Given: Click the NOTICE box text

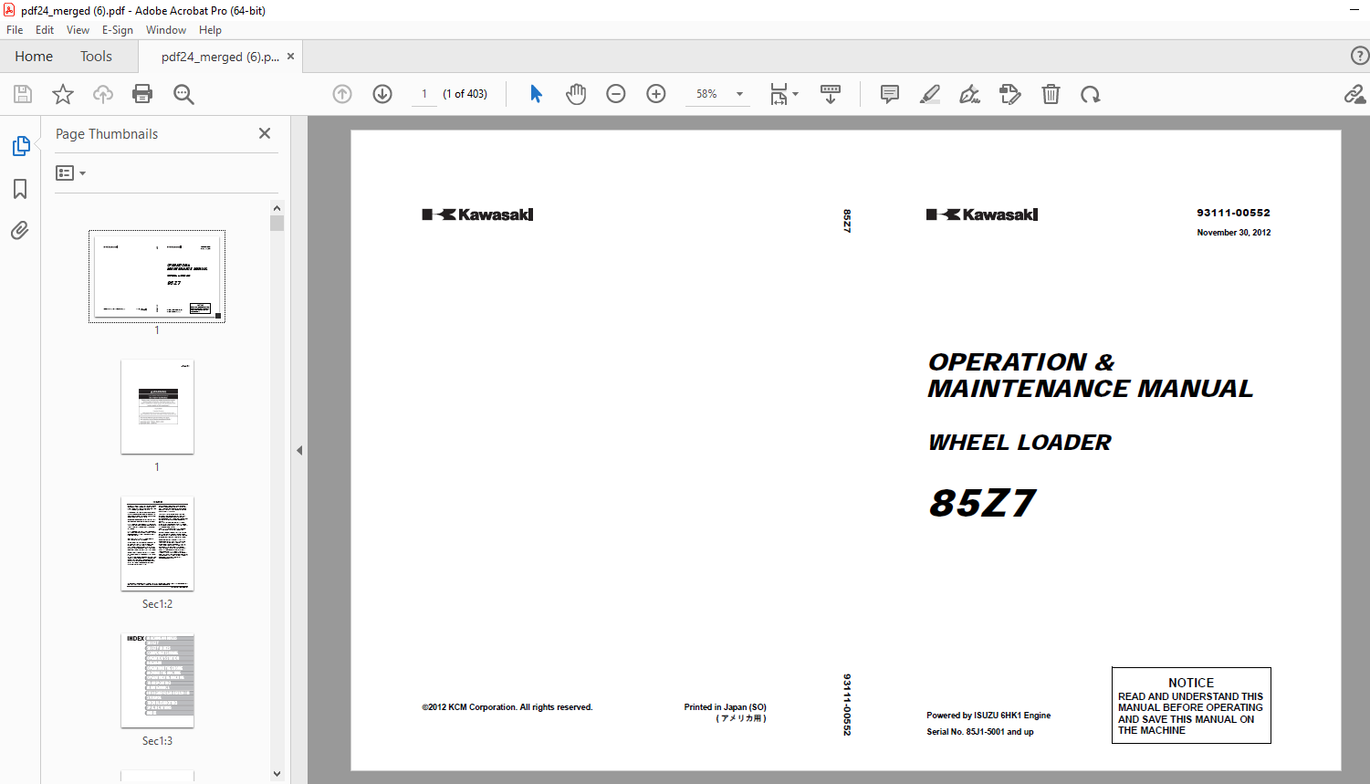Looking at the screenshot, I should [1191, 706].
